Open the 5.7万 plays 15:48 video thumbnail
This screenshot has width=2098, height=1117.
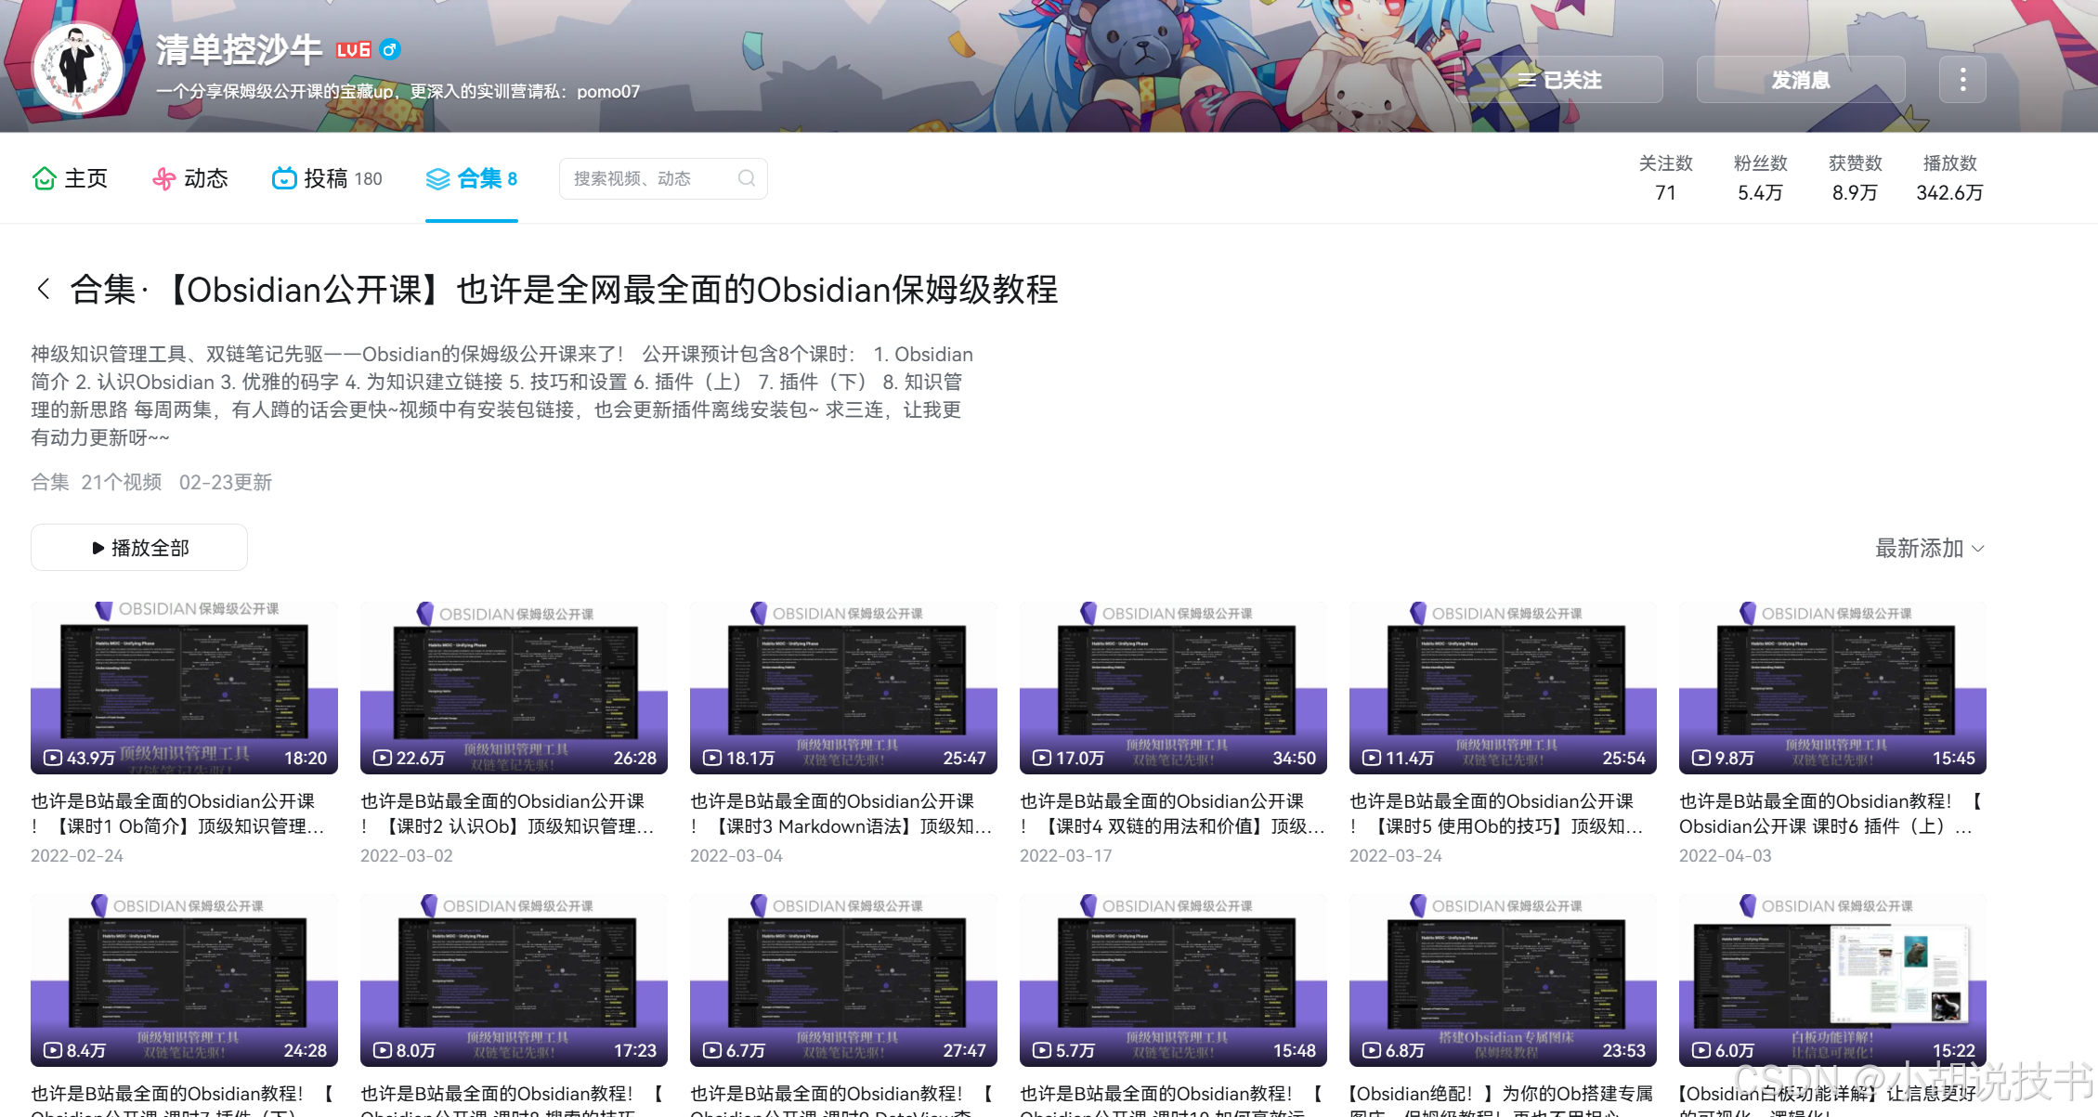pyautogui.click(x=1173, y=980)
